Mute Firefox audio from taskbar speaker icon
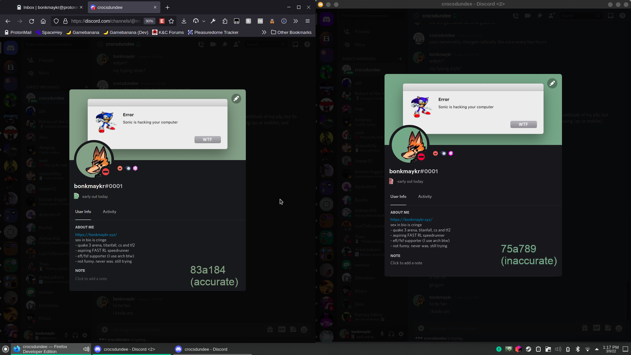Screen dimensions: 631x355 (86, 349)
